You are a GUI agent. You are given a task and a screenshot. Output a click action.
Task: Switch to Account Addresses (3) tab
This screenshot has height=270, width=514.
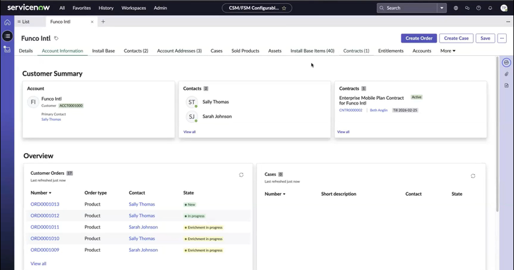pyautogui.click(x=179, y=51)
